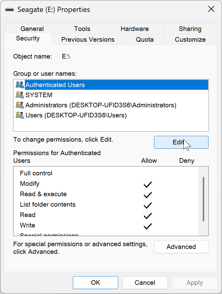222x294 pixels.
Task: Click the Authenticated Users group icon
Action: click(x=19, y=85)
